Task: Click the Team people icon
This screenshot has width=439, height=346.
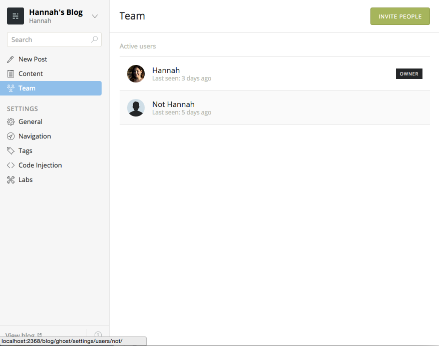Action: pyautogui.click(x=11, y=88)
